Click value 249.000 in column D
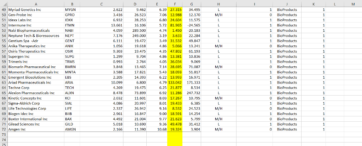362x146 pixels. [135, 36]
